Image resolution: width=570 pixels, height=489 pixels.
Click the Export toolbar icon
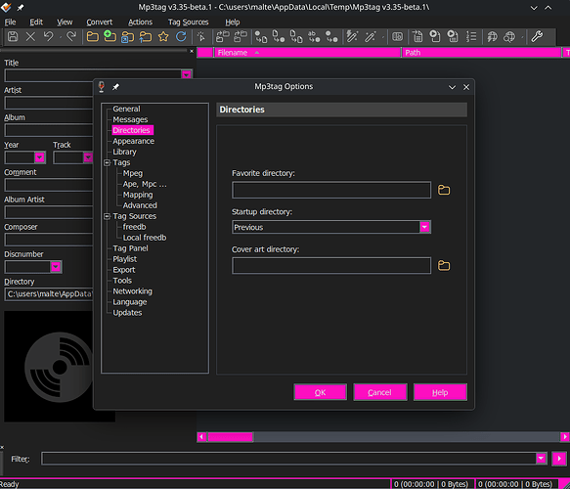tap(417, 37)
